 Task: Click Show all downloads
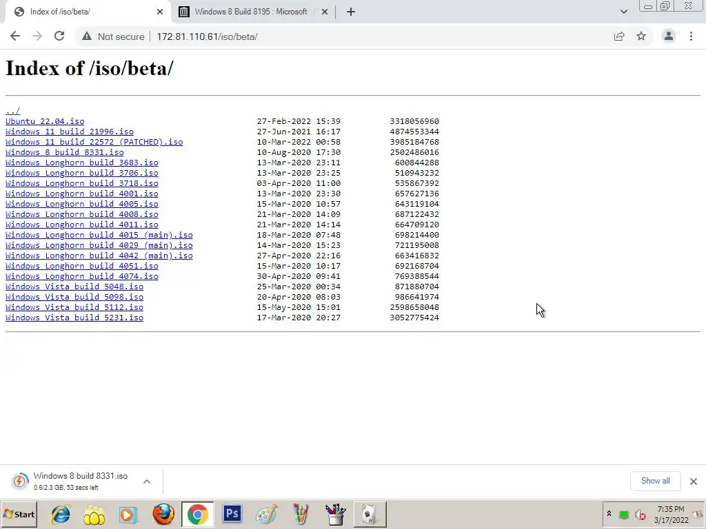point(655,481)
